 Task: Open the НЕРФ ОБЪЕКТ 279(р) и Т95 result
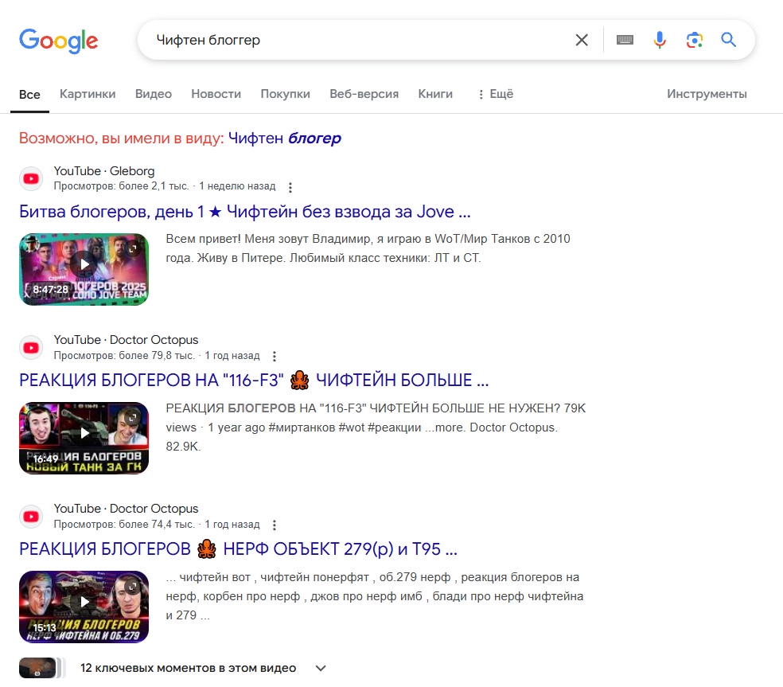point(238,549)
